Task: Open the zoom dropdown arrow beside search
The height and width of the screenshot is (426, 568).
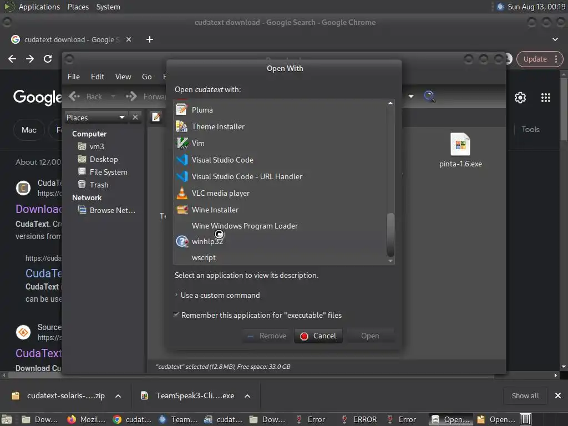Action: 411,97
